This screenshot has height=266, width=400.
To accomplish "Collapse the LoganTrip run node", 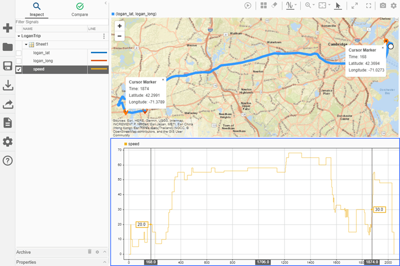I will pos(19,36).
